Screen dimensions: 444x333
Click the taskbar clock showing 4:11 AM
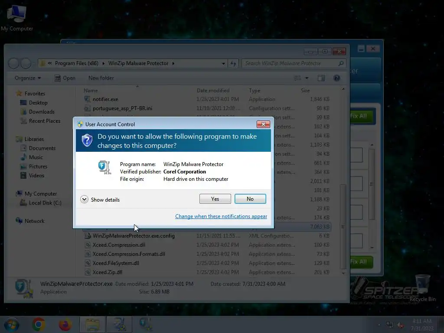(422, 324)
